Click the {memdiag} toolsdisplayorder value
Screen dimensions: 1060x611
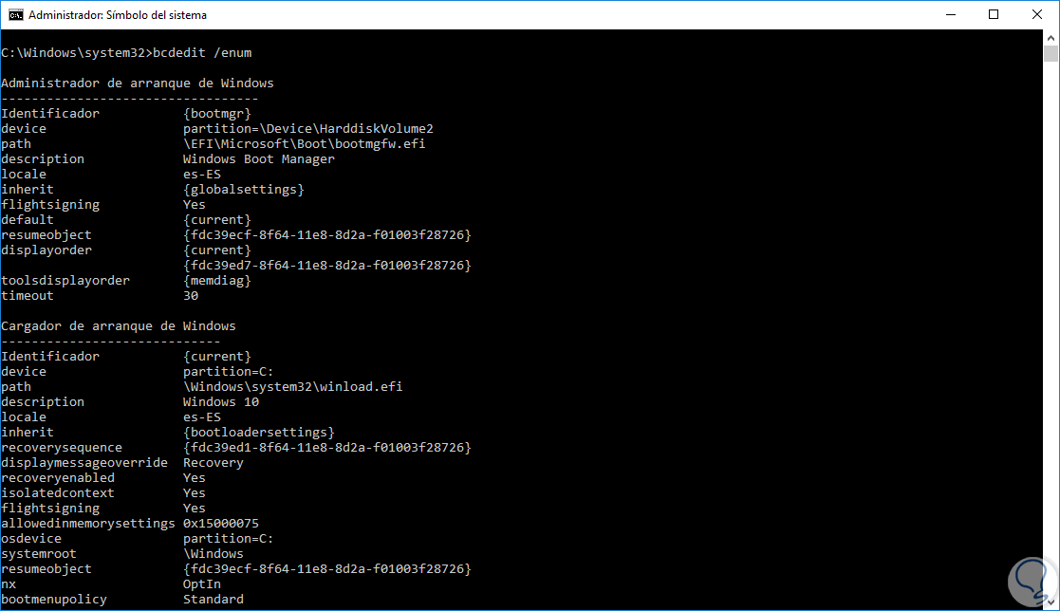(217, 281)
